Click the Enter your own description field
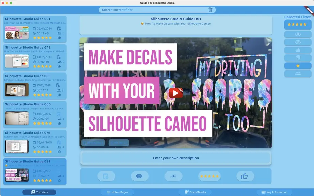Image resolution: width=314 pixels, height=196 pixels. (x=176, y=158)
